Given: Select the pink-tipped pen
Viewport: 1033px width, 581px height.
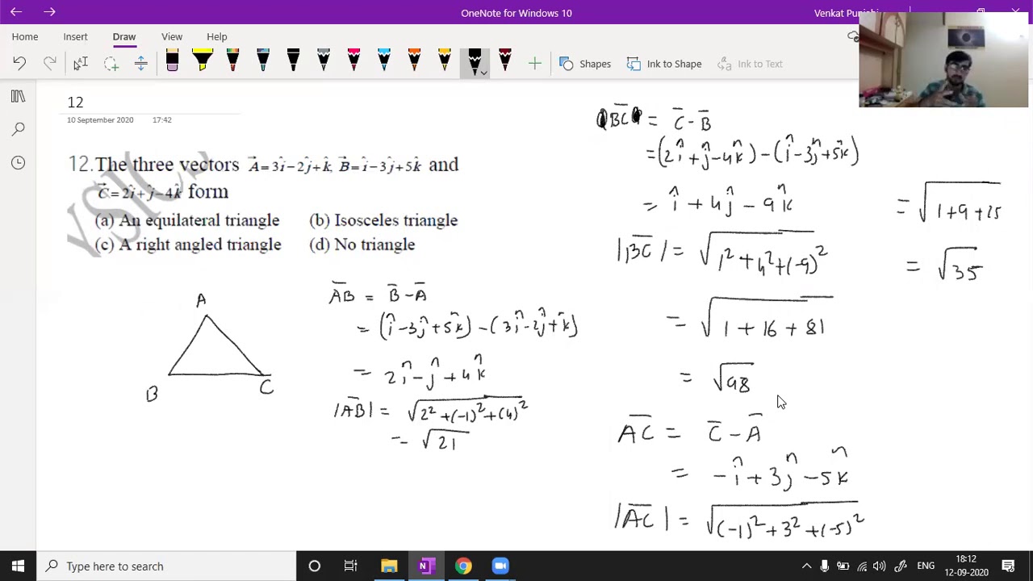Looking at the screenshot, I should (353, 61).
